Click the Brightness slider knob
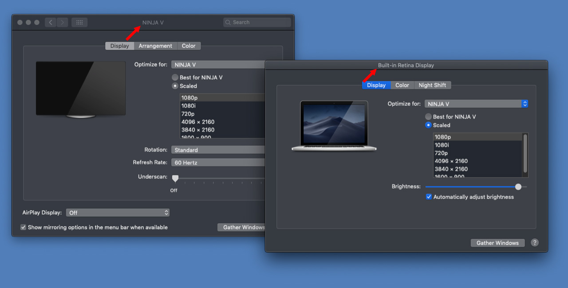The width and height of the screenshot is (568, 288). coord(518,187)
